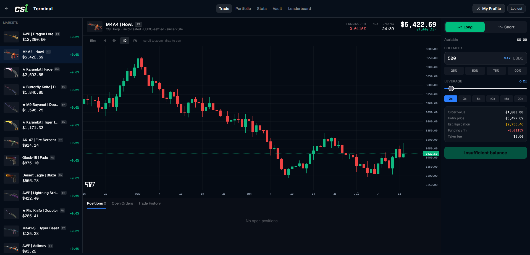The image size is (530, 255).
Task: Click the 24:39 next funding timer
Action: point(388,29)
